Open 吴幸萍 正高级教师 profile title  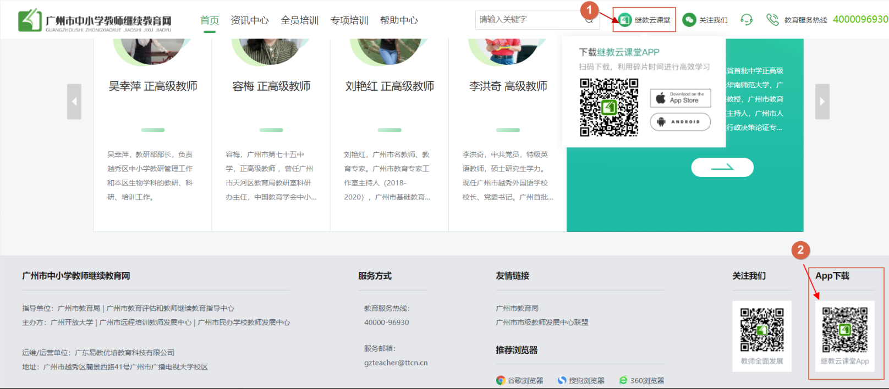click(x=153, y=86)
